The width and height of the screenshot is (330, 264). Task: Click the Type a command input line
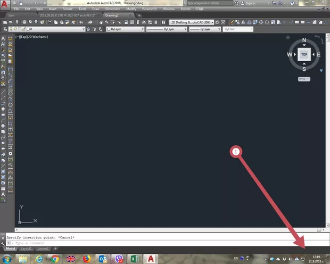tap(168, 243)
